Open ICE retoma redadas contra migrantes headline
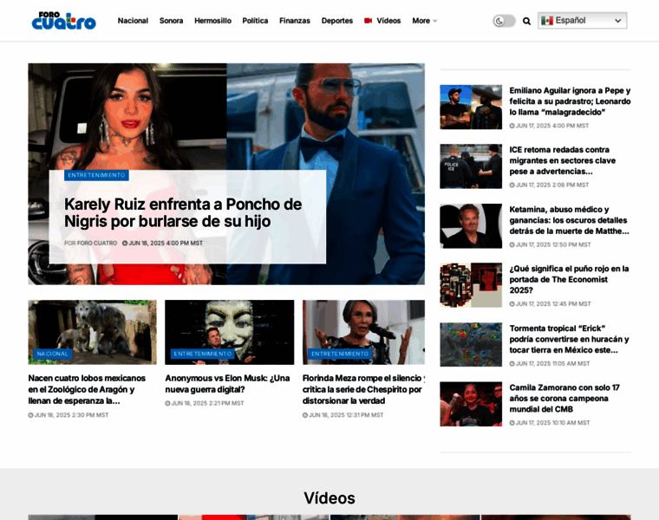 point(563,160)
